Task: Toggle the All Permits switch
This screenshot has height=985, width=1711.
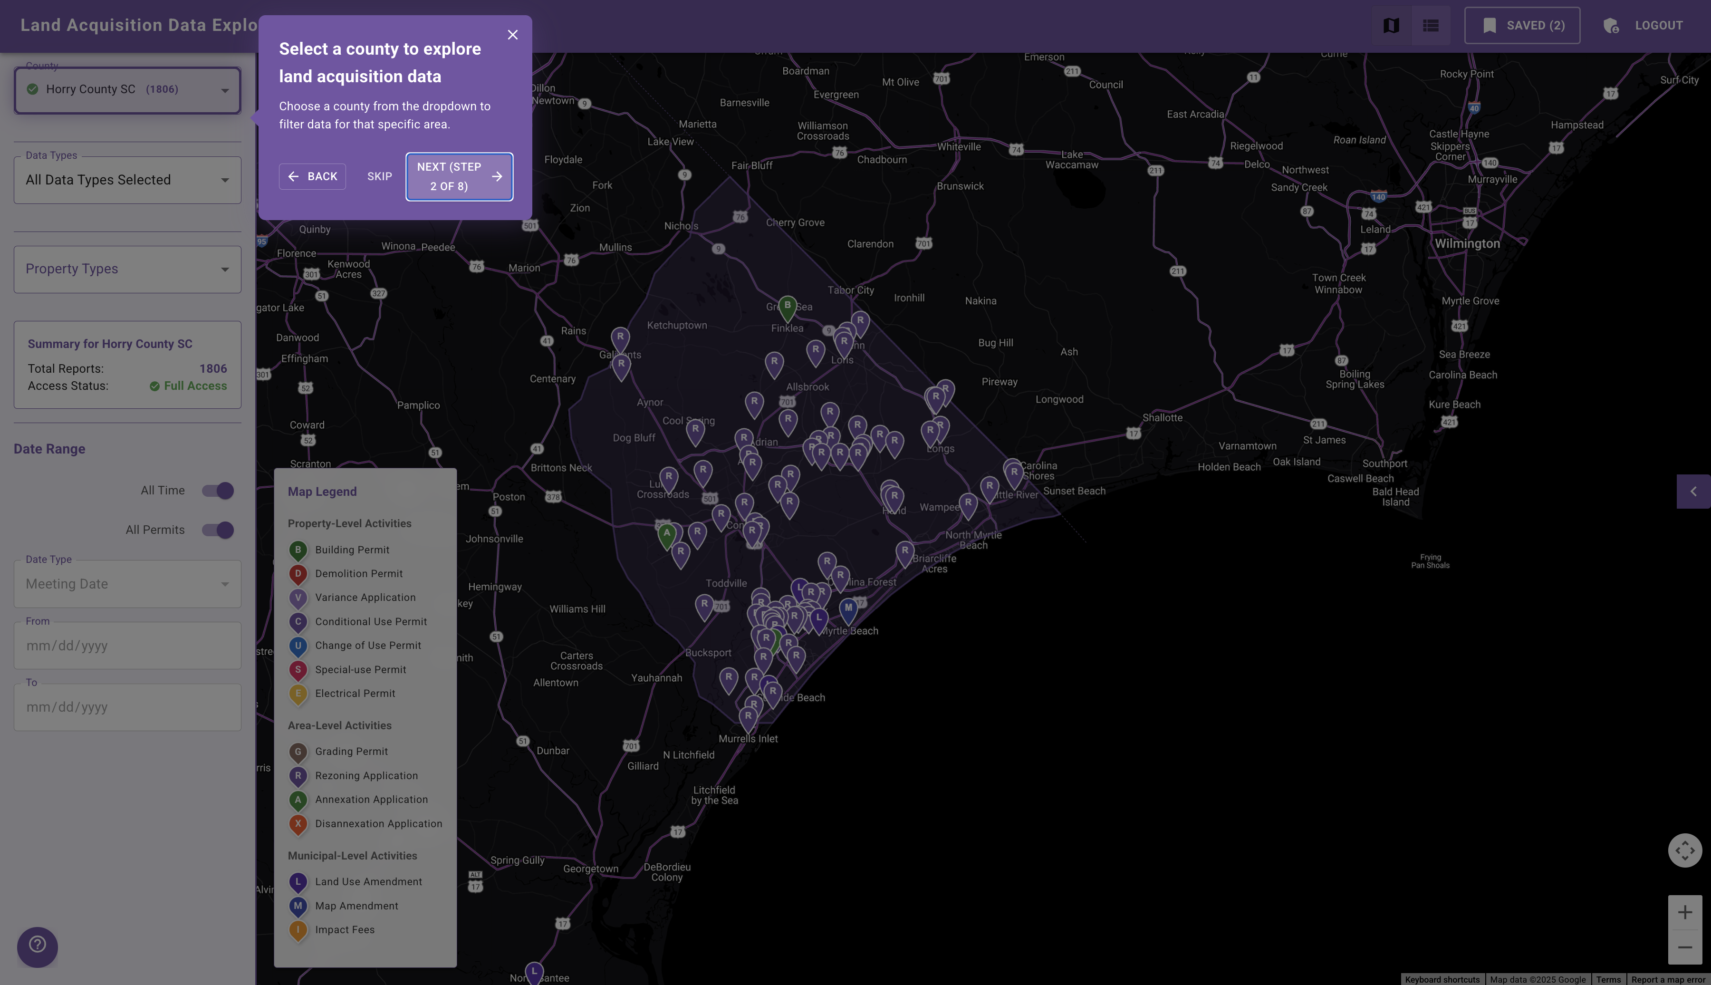Action: 216,530
